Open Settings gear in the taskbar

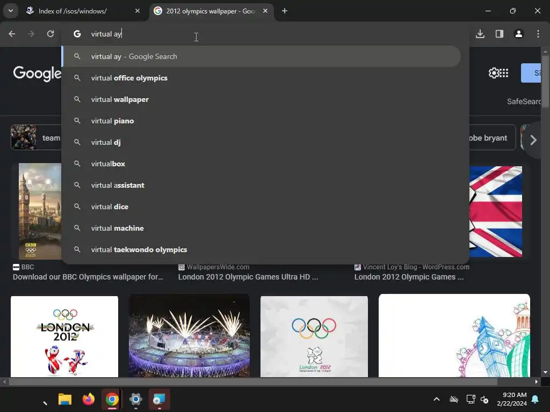[x=136, y=399]
